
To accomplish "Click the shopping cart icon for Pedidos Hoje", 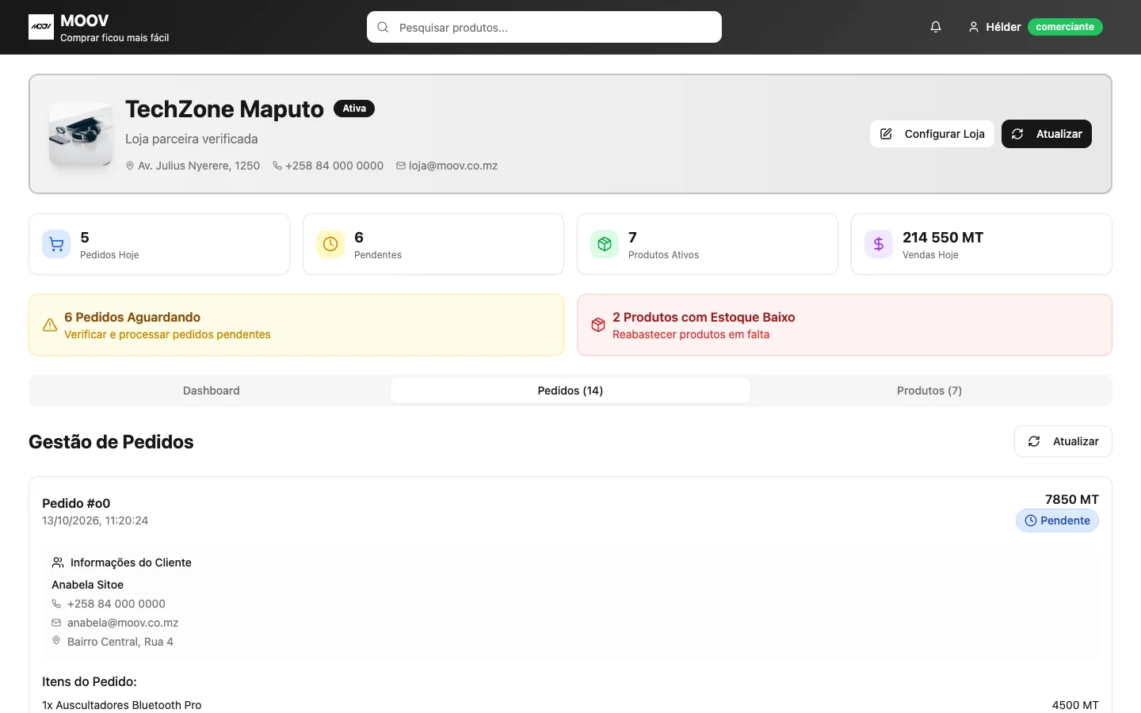I will tap(56, 244).
